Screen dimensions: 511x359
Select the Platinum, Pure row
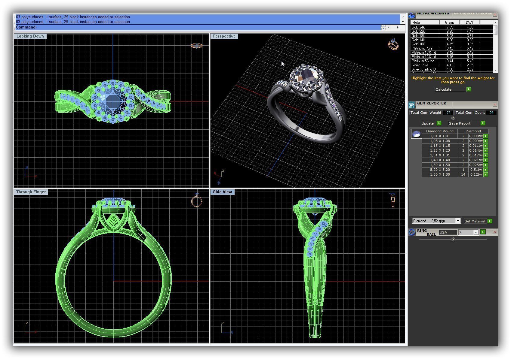tap(451, 48)
